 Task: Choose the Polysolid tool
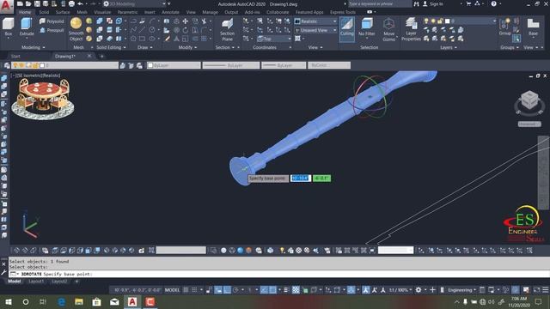52,21
